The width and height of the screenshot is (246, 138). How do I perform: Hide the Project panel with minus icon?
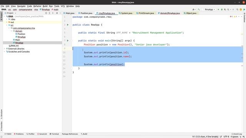pyautogui.click(x=60, y=13)
